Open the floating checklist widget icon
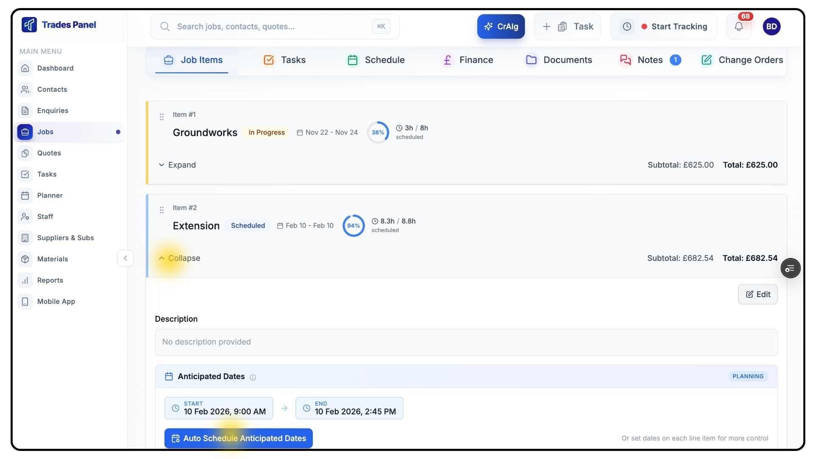The width and height of the screenshot is (816, 459). [790, 269]
